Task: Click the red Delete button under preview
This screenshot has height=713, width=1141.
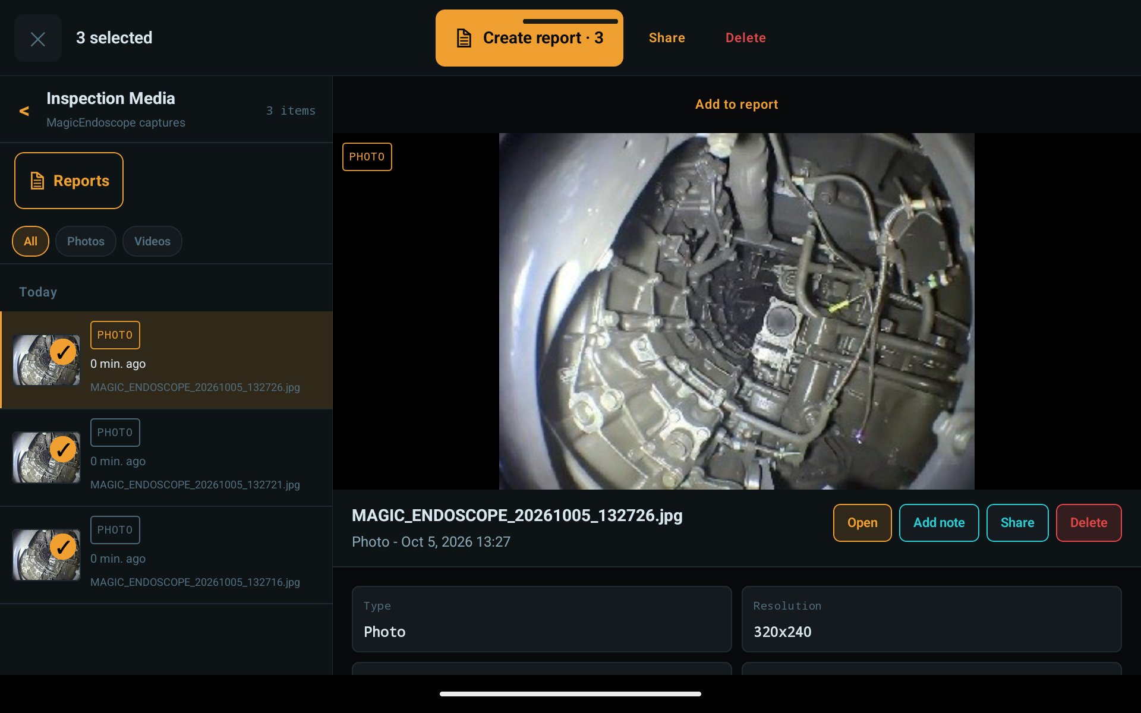Action: [x=1089, y=523]
